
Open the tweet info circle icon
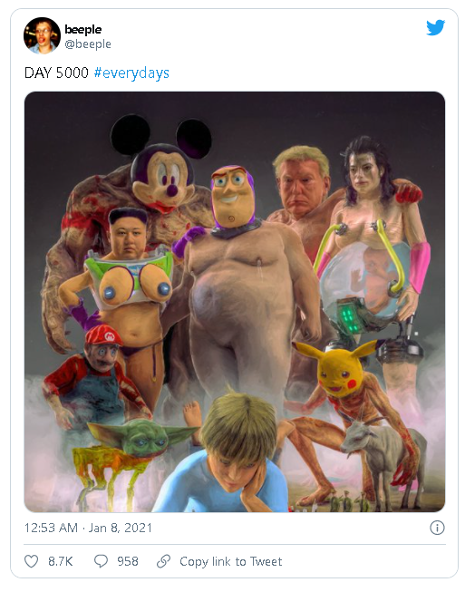point(437,528)
